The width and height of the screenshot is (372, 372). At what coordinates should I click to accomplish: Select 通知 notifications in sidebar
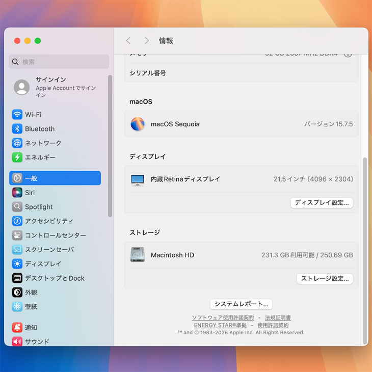(x=31, y=327)
